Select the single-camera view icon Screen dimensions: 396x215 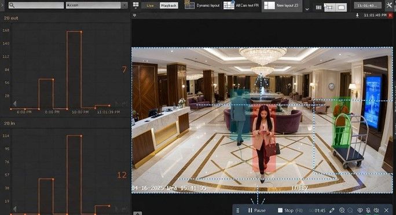[341, 8]
